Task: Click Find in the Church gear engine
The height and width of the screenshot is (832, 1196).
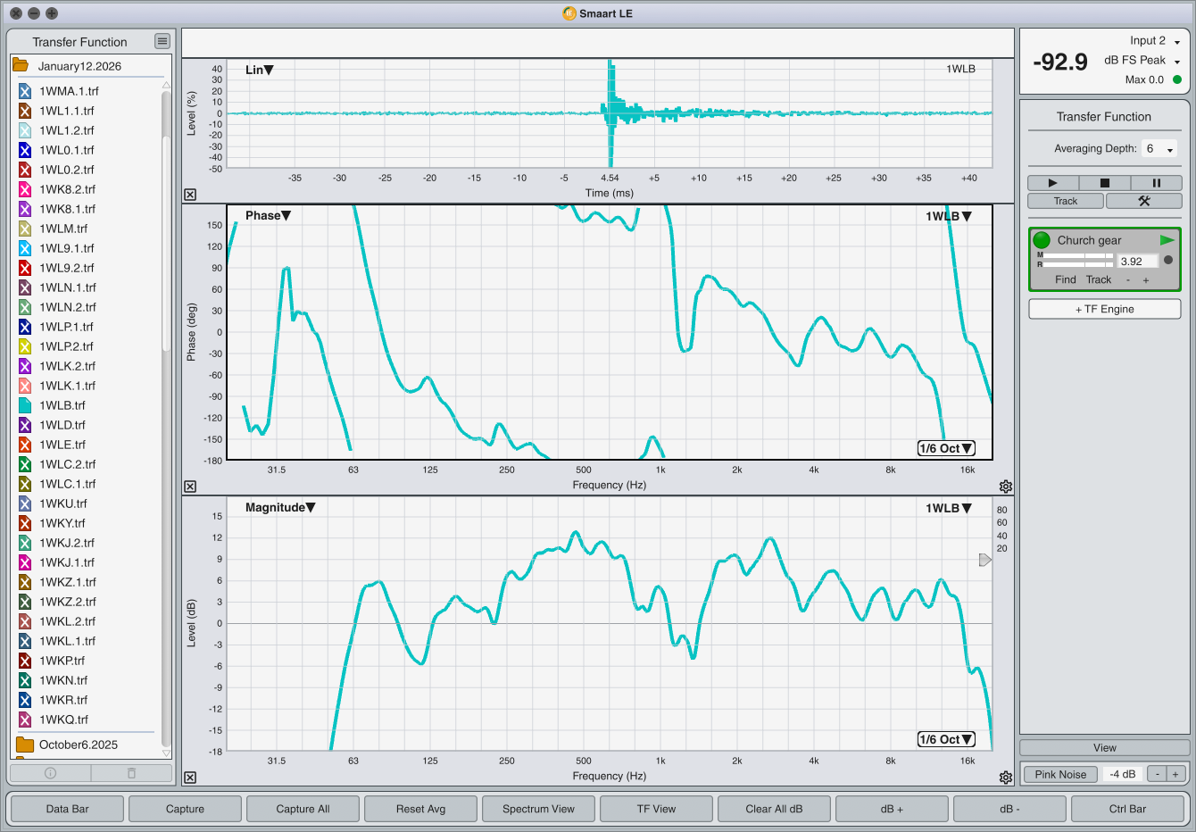Action: point(1066,279)
